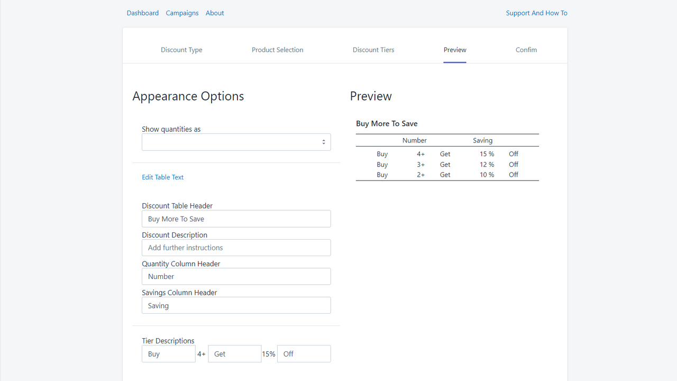Screen dimensions: 677x381
Task: Click the Off tier description input
Action: pos(304,353)
